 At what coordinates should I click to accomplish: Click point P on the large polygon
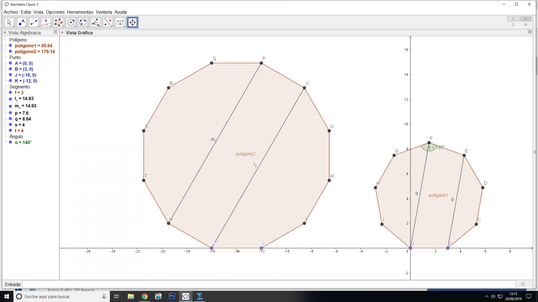(261, 63)
